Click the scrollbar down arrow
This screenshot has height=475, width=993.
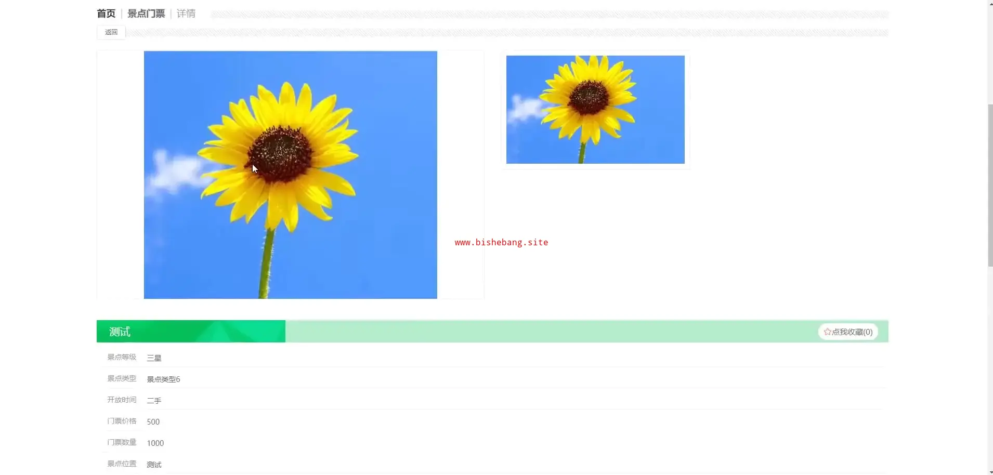[990, 472]
